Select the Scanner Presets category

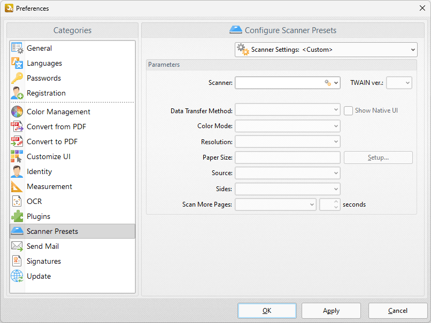[x=73, y=231]
